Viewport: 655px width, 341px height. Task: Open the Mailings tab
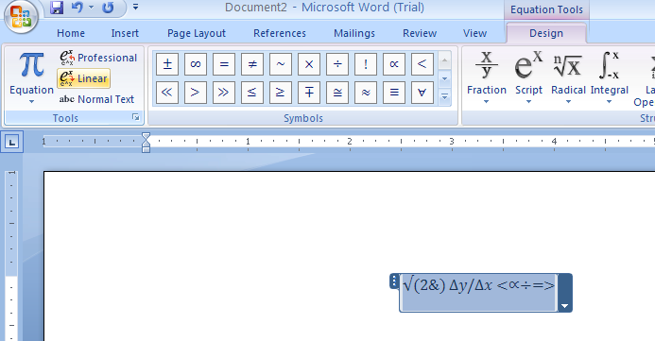(354, 33)
